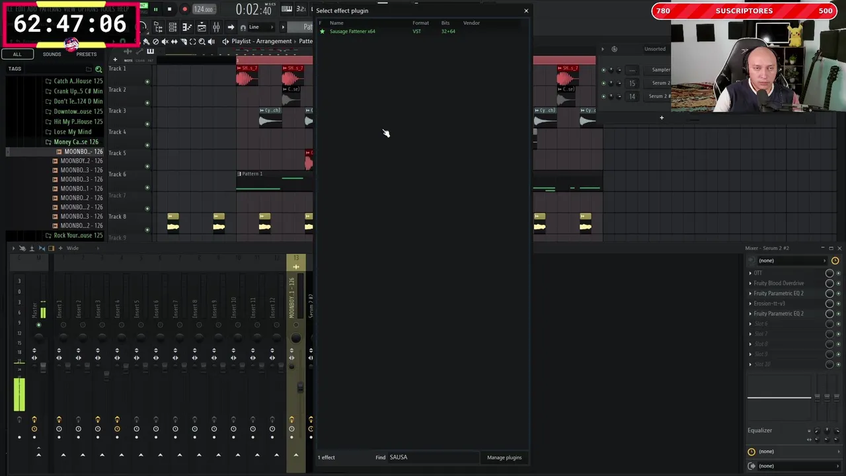Select the Zoom tool in playlist toolbar
Viewport: 846px width, 476px height.
point(202,41)
